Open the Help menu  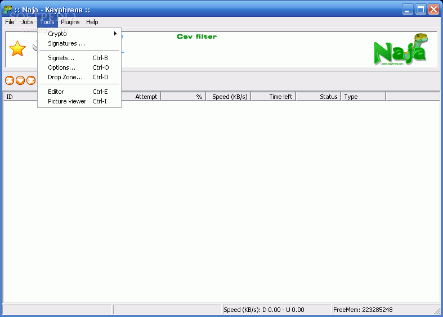point(92,22)
